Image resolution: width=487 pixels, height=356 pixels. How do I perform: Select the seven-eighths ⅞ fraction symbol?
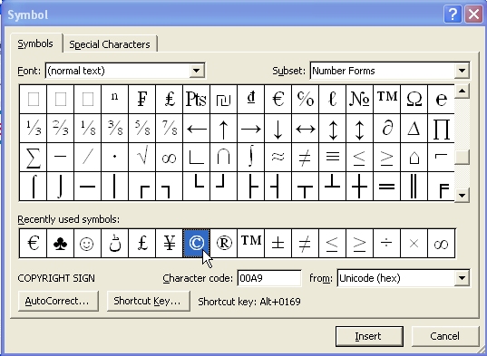point(170,128)
